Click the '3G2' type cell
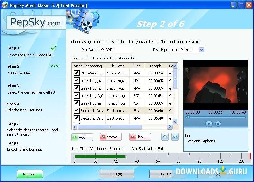 (x=136, y=96)
